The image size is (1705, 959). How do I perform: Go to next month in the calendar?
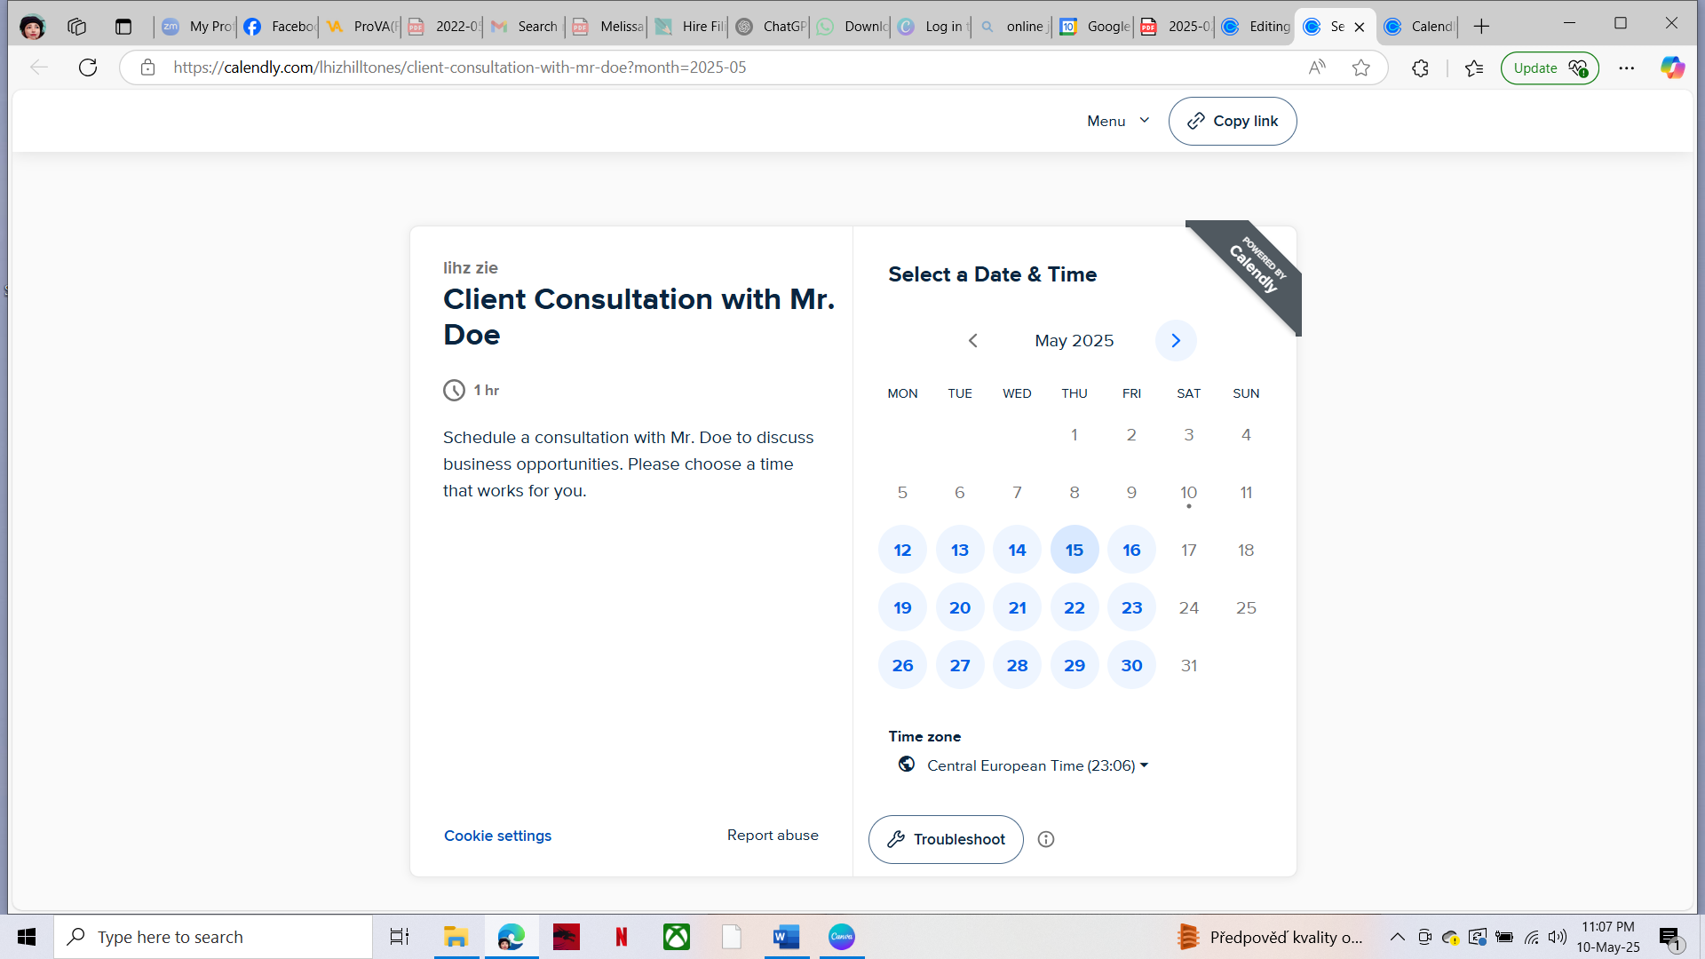(1175, 341)
